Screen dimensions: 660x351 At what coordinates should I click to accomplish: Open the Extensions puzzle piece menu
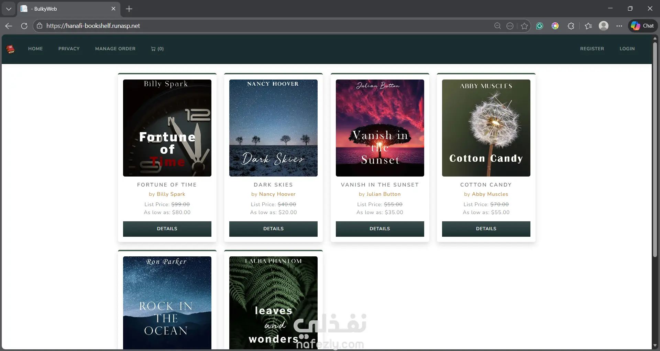pos(571,26)
